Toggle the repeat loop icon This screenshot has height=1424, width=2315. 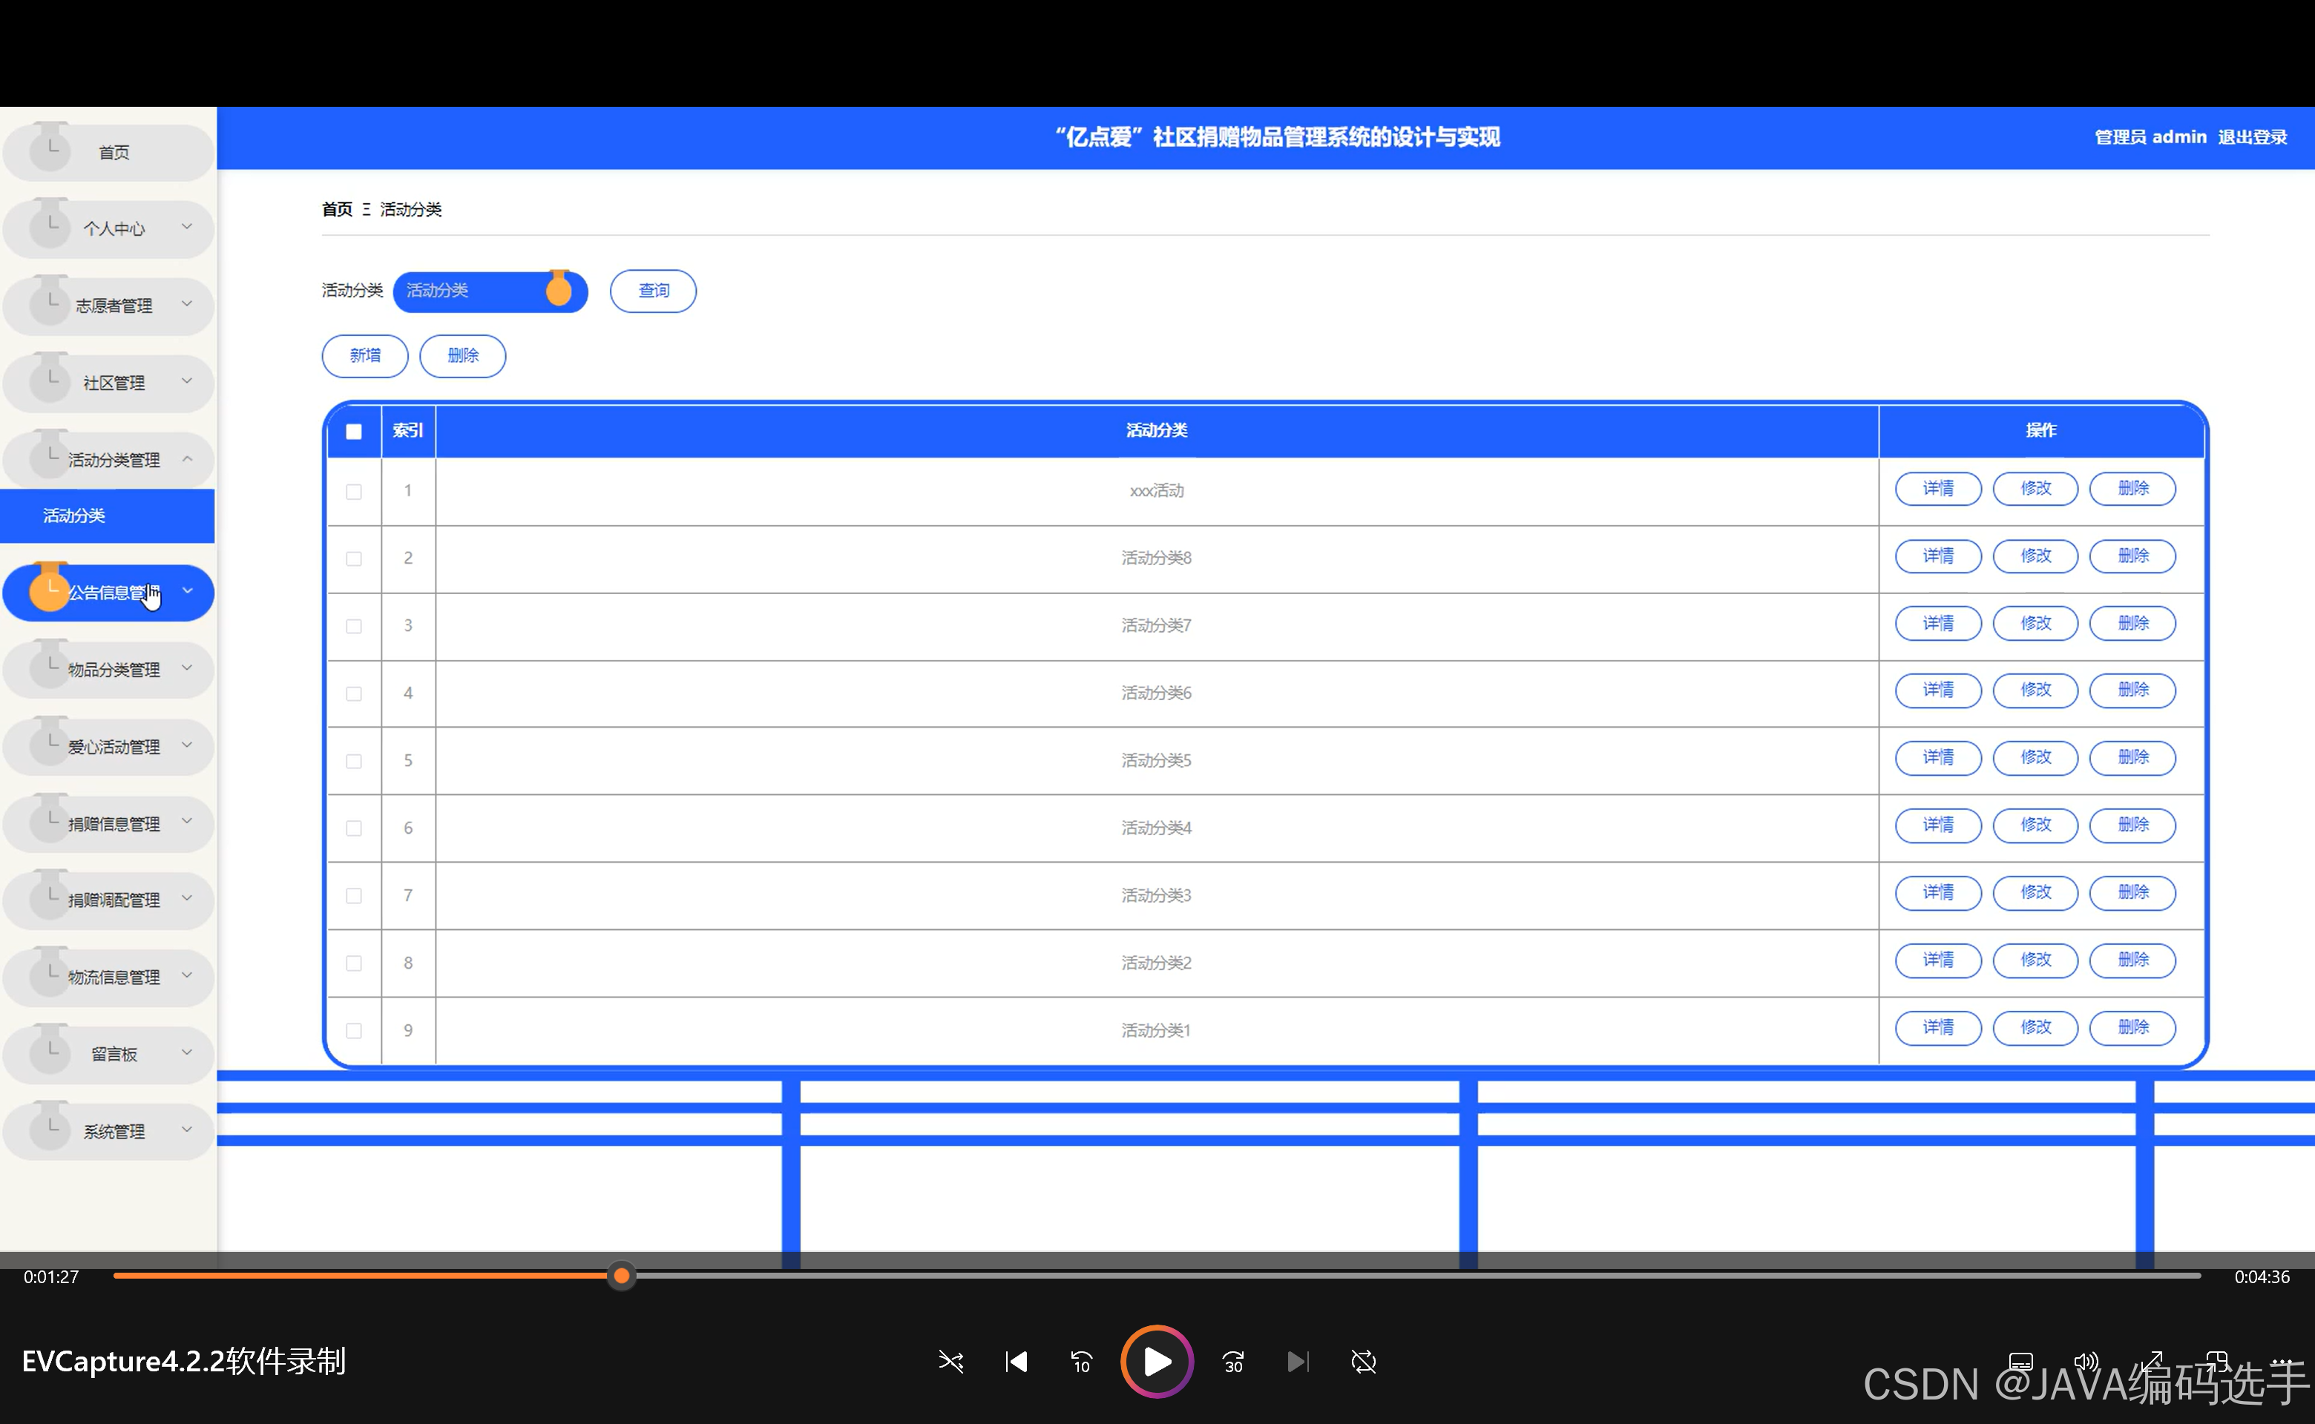pyautogui.click(x=1363, y=1362)
